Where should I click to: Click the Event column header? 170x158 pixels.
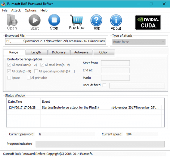click(x=101, y=102)
